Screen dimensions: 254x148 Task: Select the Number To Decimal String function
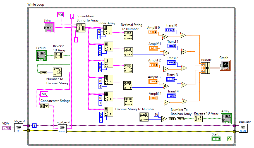(57, 72)
